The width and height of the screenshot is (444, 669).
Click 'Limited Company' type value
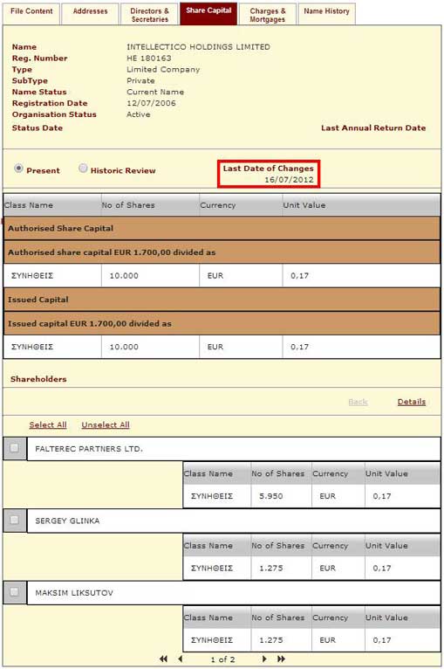point(163,70)
